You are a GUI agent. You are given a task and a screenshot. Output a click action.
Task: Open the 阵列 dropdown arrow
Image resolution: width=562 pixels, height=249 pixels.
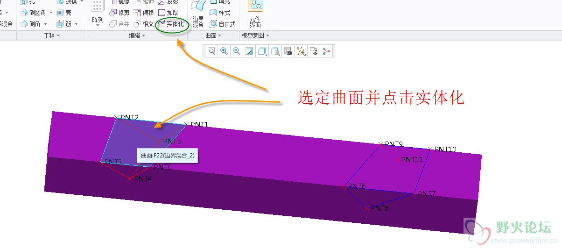tap(98, 26)
